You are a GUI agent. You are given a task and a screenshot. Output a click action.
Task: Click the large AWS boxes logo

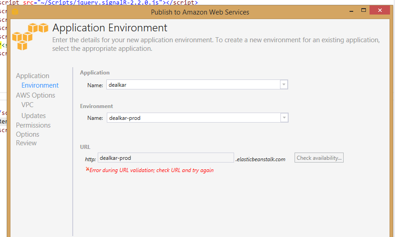point(30,36)
